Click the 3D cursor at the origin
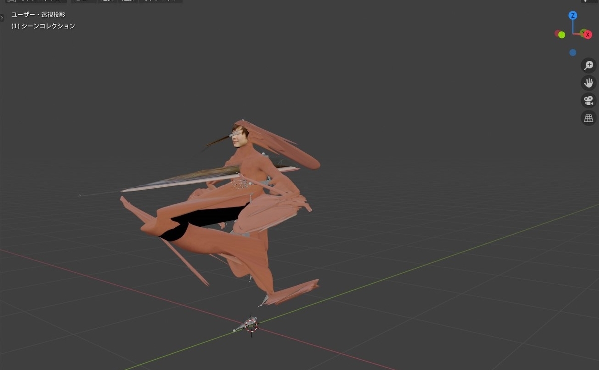This screenshot has width=599, height=370. 252,326
